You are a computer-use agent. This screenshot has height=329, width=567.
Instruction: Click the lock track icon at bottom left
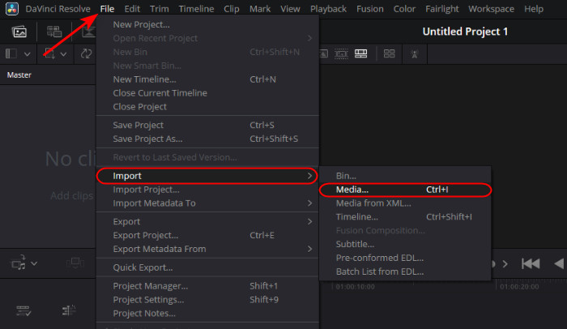pos(23,310)
